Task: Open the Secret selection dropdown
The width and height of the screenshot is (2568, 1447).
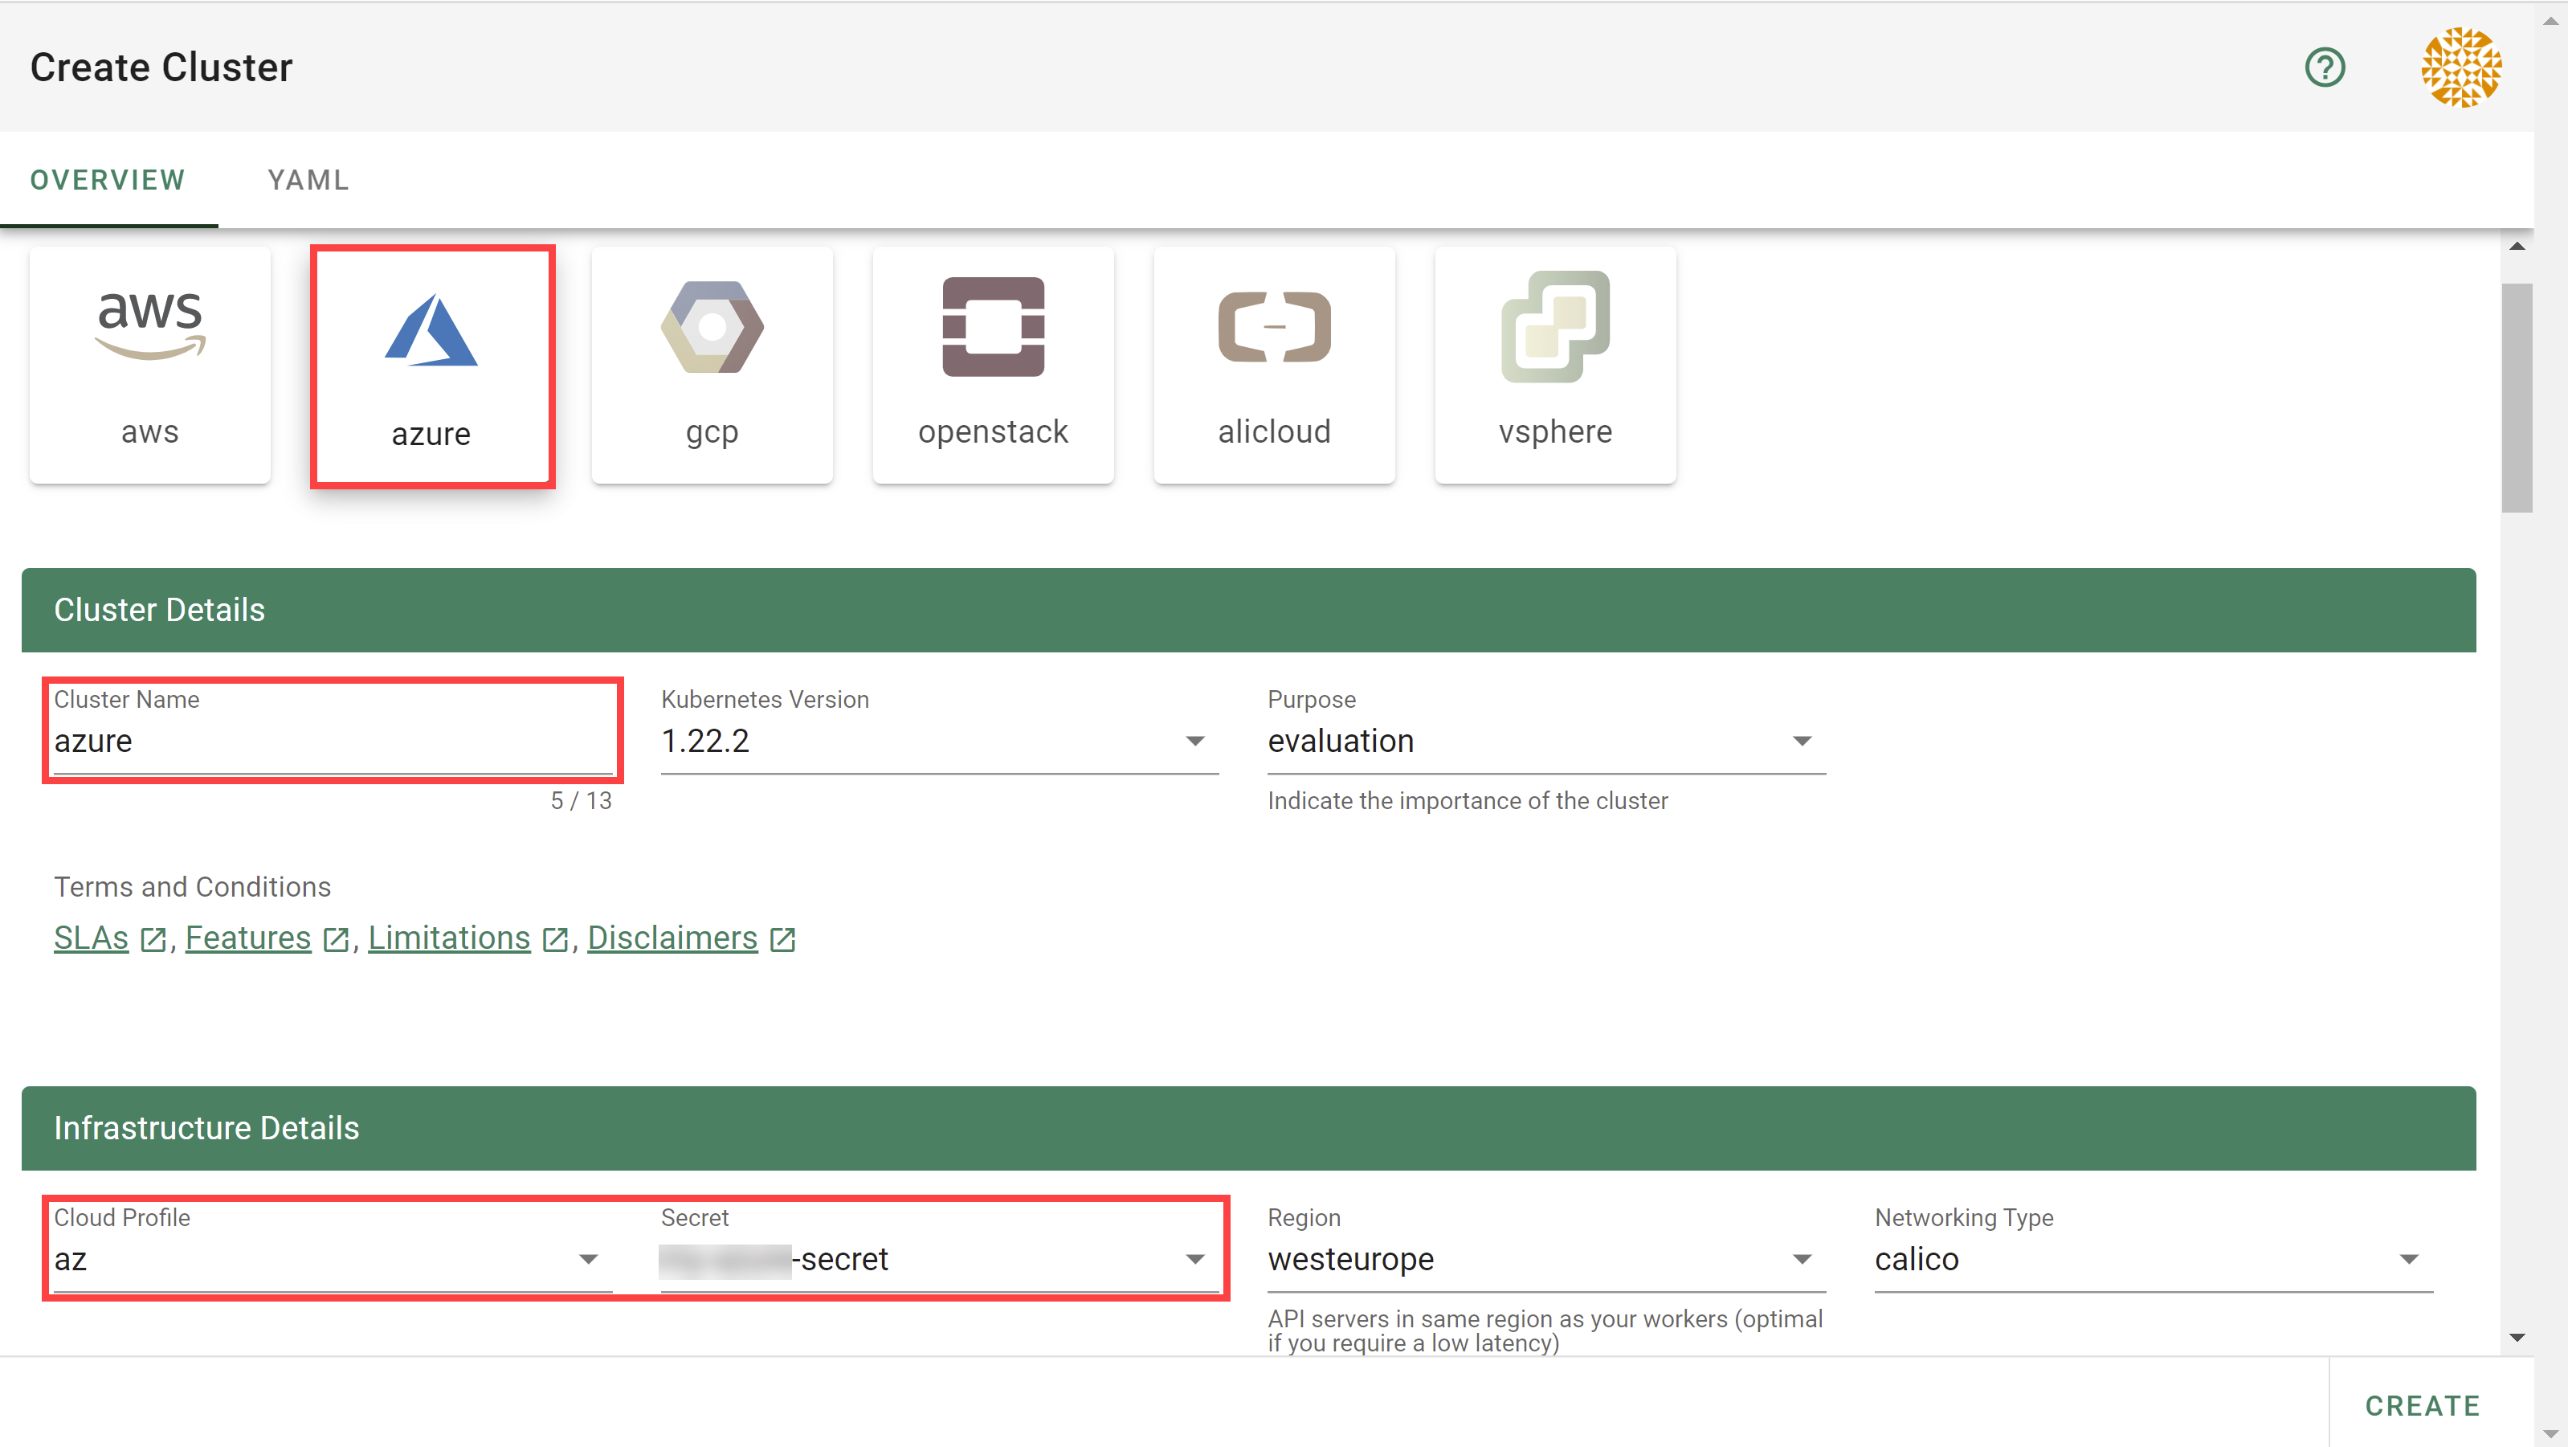Action: click(937, 1260)
